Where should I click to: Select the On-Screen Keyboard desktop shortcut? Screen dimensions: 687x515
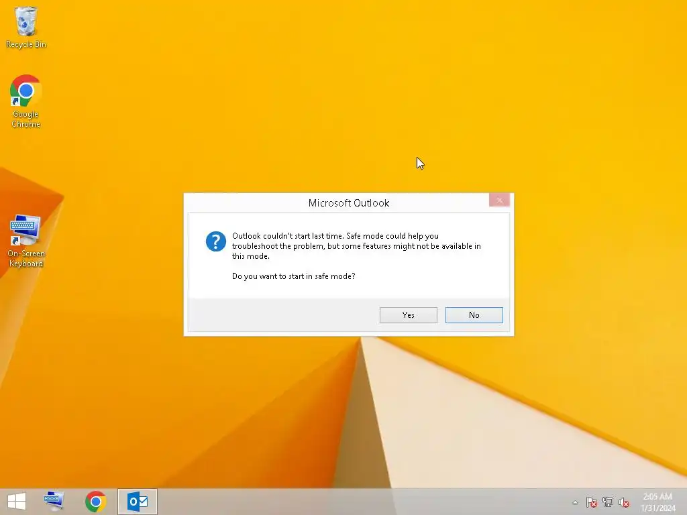click(x=26, y=241)
